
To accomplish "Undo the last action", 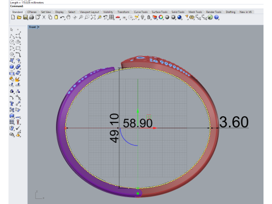I will [62, 18].
